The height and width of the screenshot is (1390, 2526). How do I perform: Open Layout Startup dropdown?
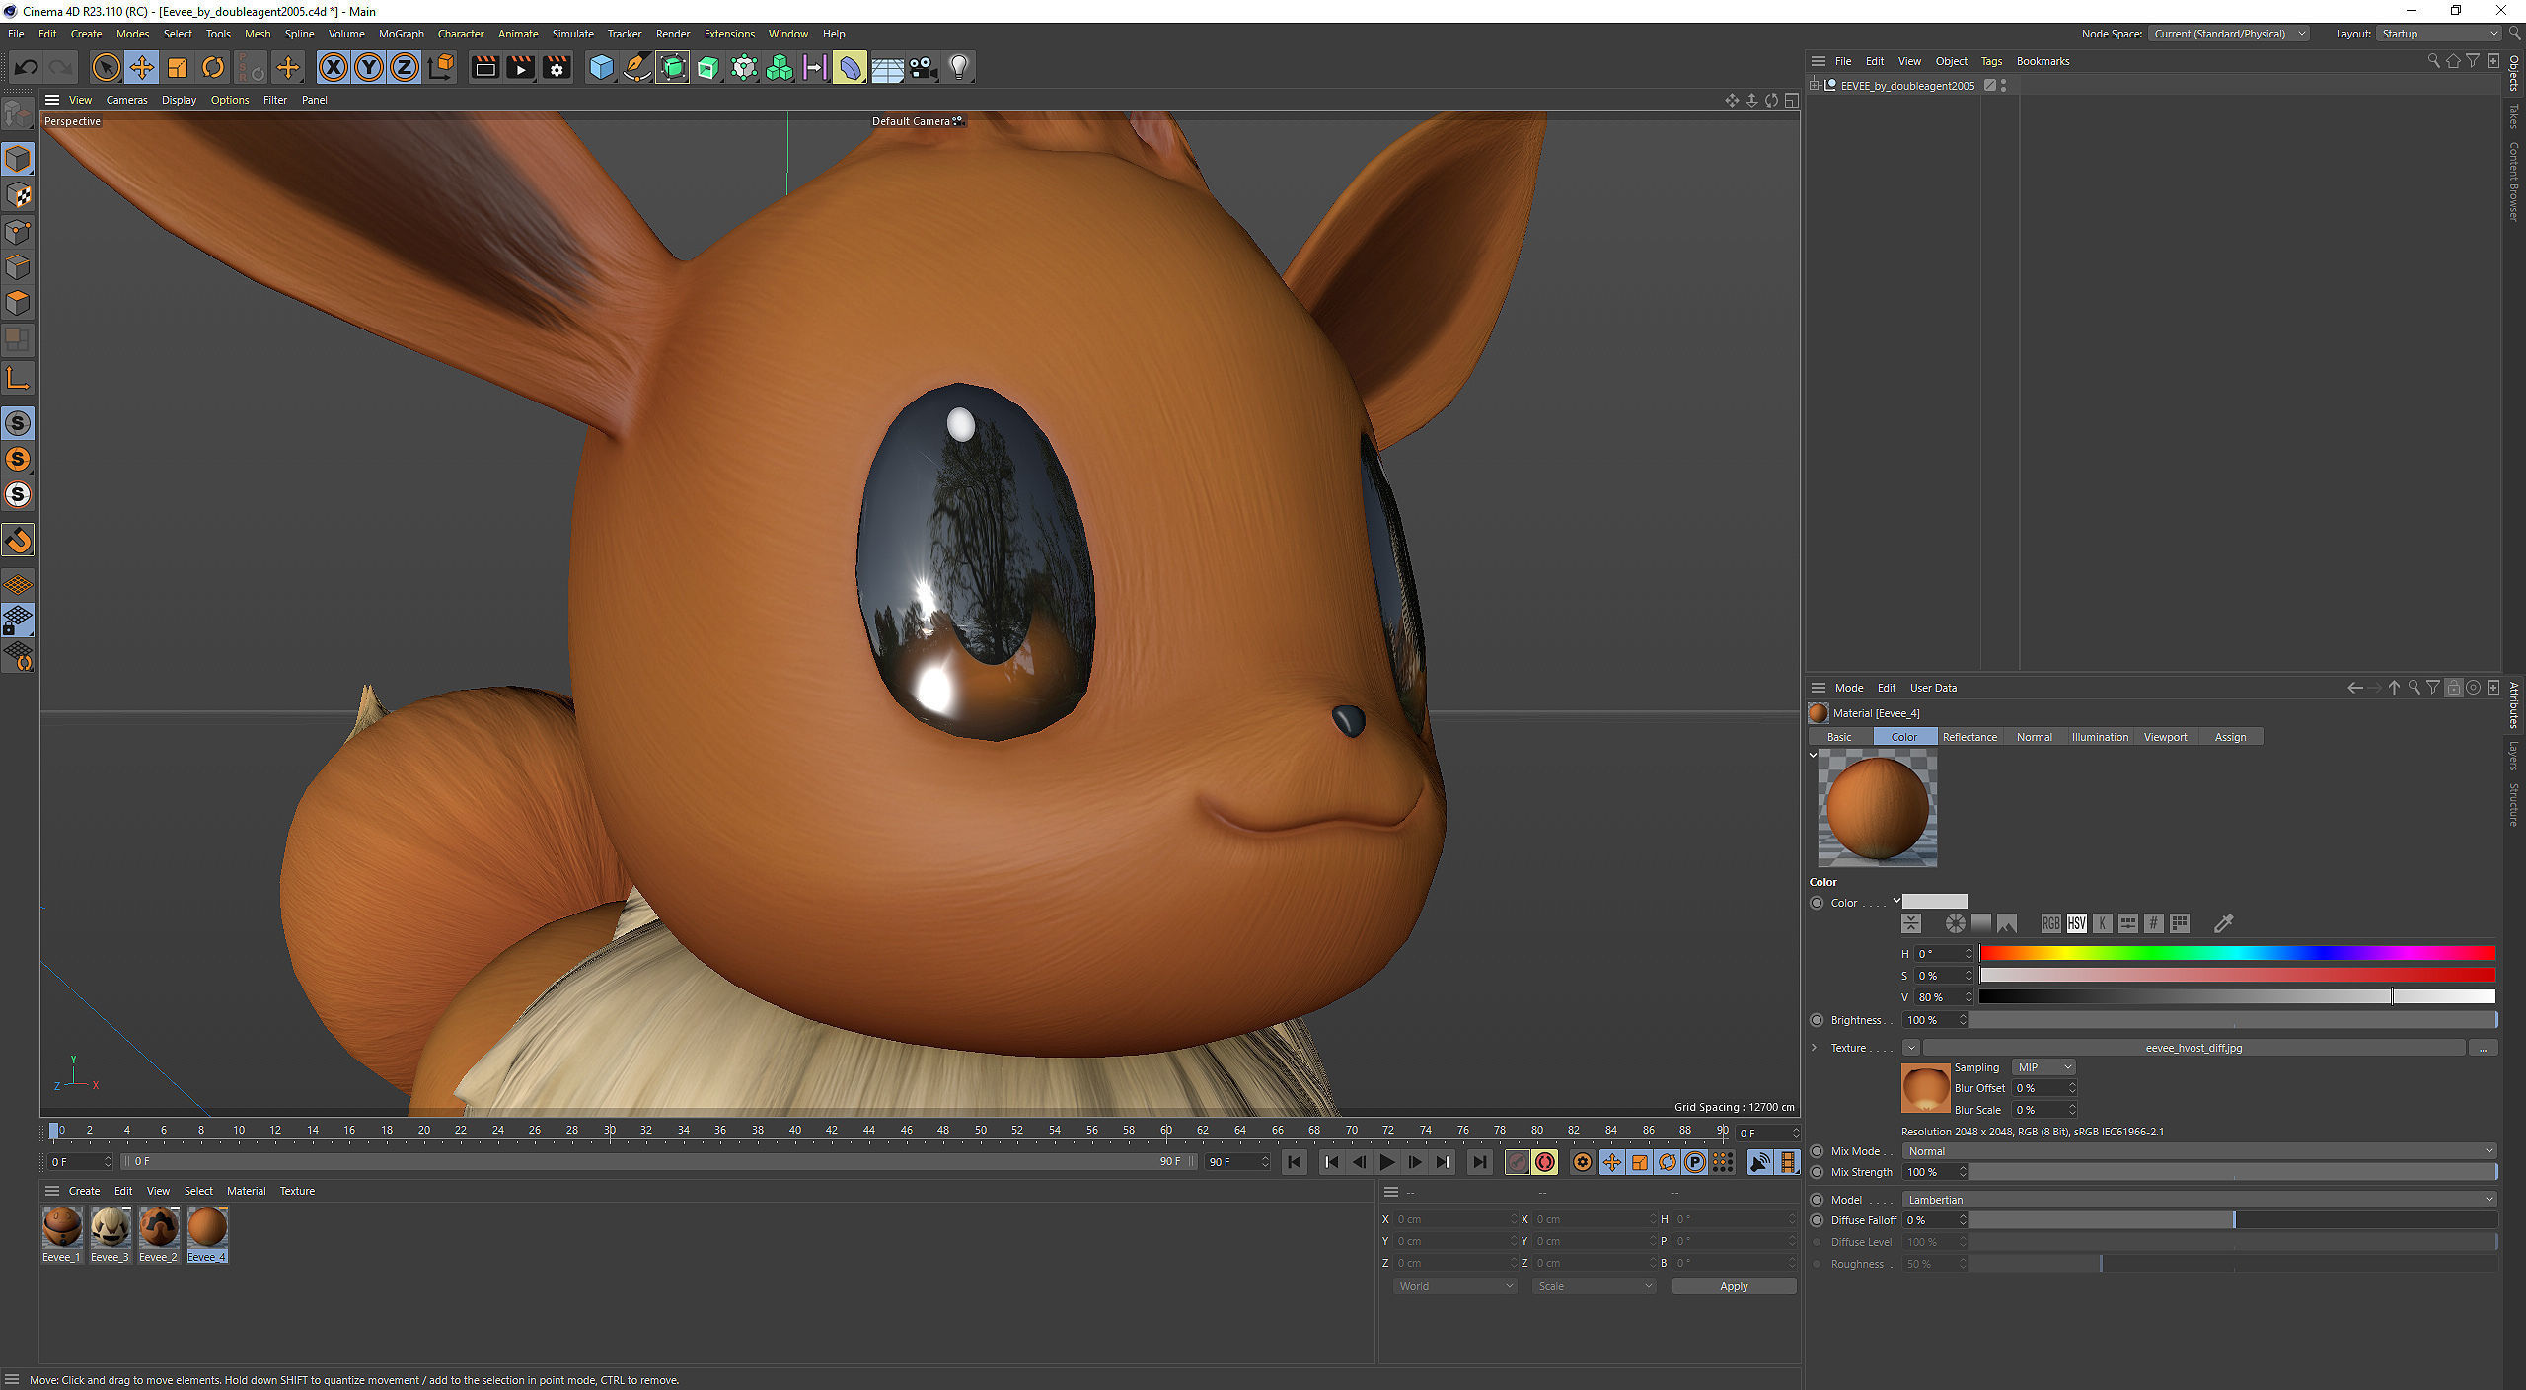[2438, 34]
